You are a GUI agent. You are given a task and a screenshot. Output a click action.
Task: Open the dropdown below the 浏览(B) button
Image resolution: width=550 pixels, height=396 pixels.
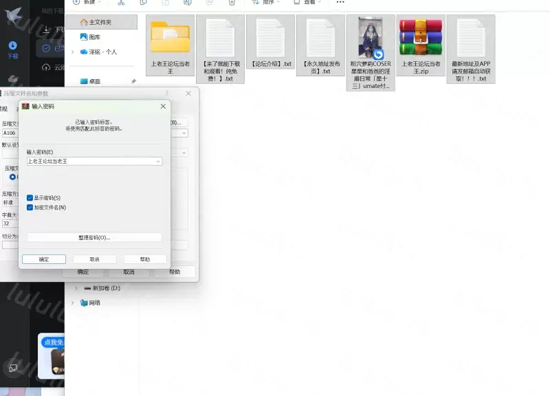tap(184, 133)
